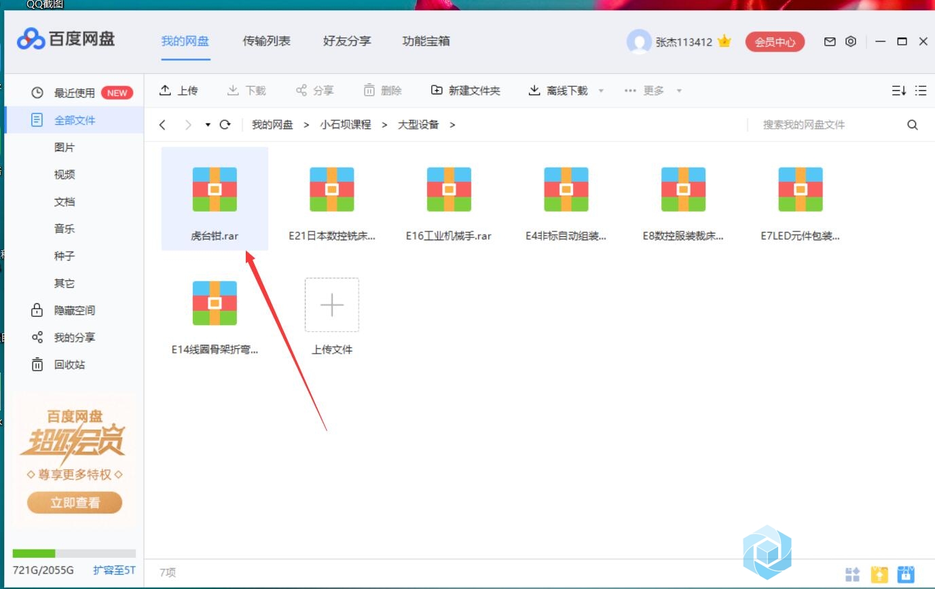Open the mail messages icon
Screen dimensions: 935x589
830,41
